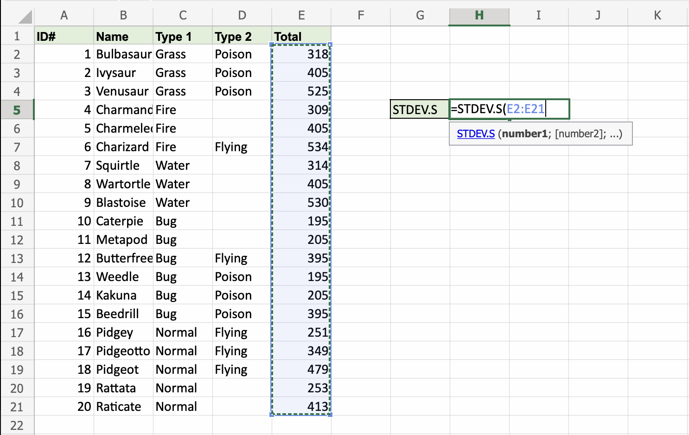The height and width of the screenshot is (435, 689).
Task: Select column E header
Action: (301, 15)
